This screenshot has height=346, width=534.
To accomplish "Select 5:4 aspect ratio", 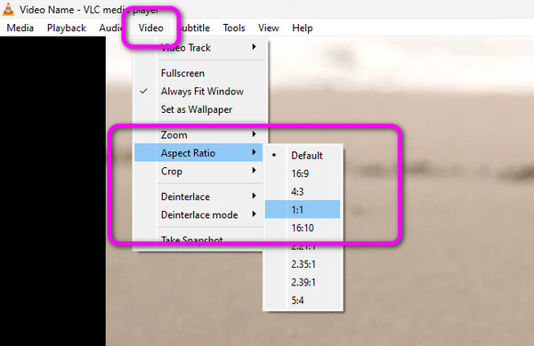I will coord(303,301).
